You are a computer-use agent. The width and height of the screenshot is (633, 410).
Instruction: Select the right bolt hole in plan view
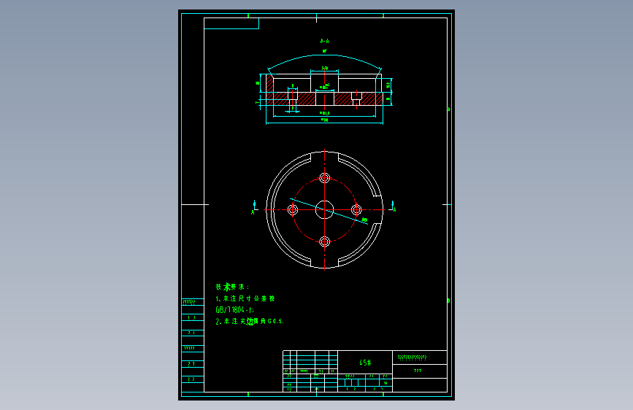[356, 210]
